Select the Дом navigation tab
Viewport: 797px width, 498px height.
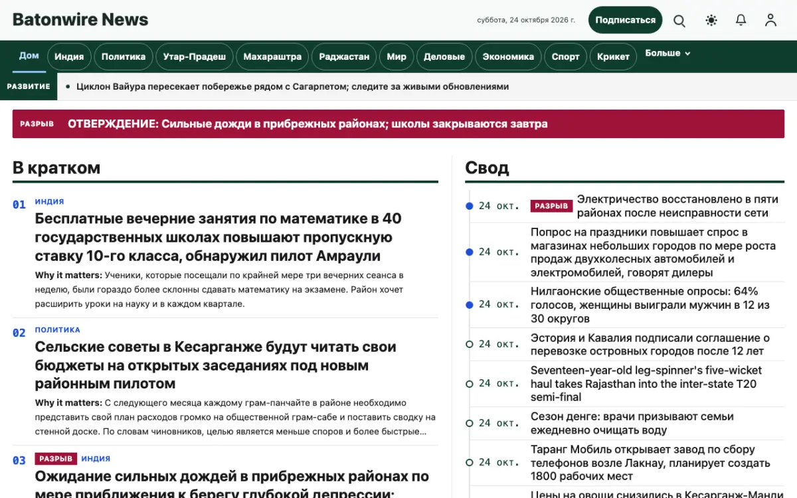click(x=29, y=56)
